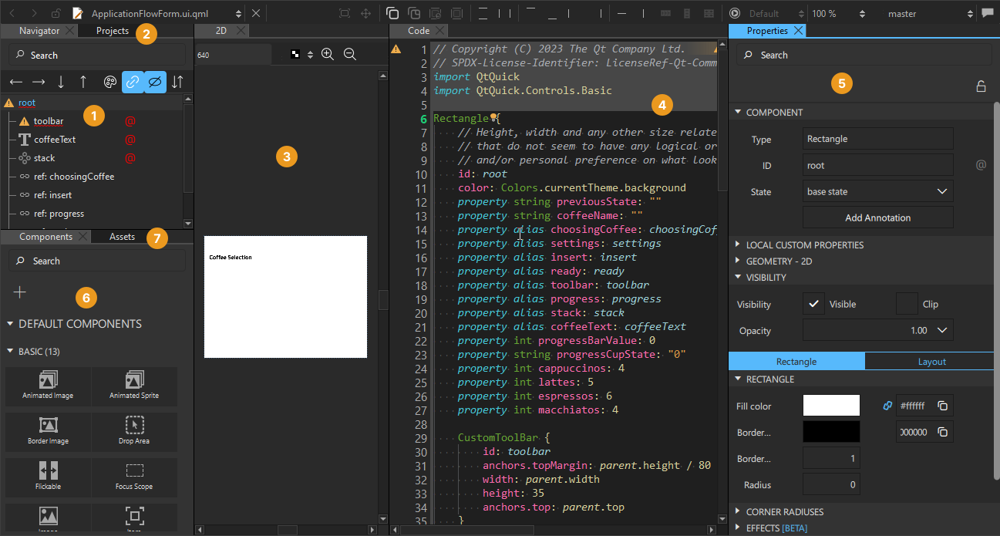Uncheck the Visible checkbox

[x=813, y=304]
